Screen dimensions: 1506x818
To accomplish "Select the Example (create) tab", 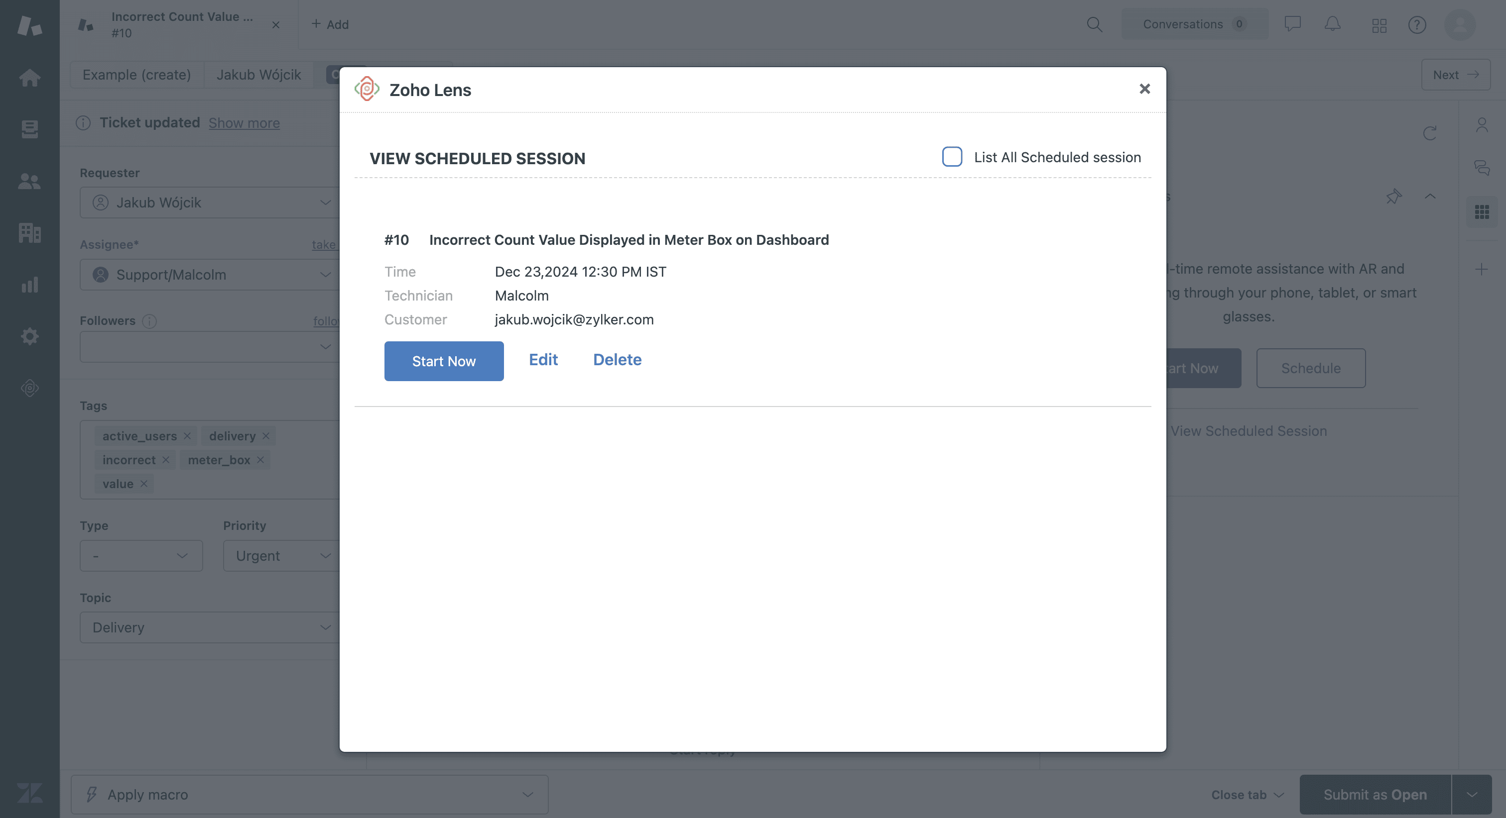I will point(137,75).
